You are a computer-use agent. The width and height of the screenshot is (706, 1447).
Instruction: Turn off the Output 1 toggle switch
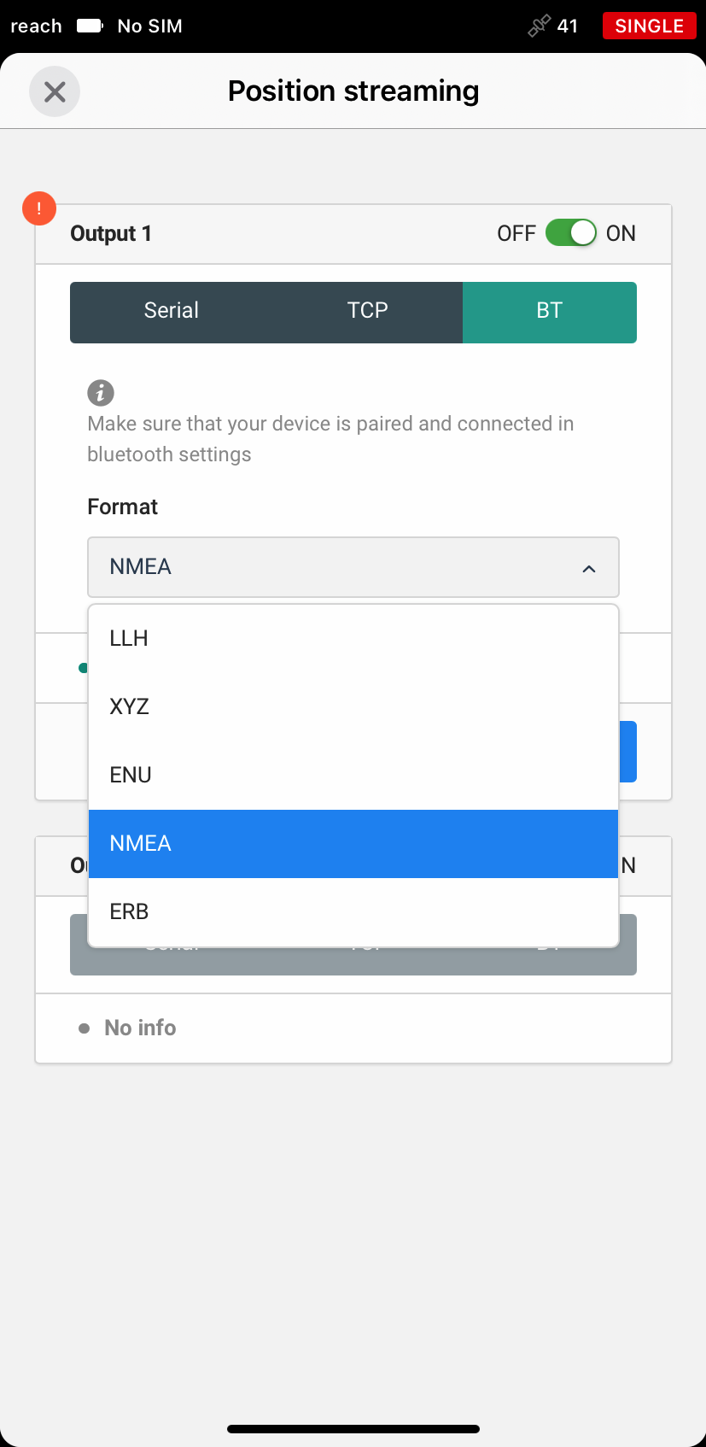(571, 233)
